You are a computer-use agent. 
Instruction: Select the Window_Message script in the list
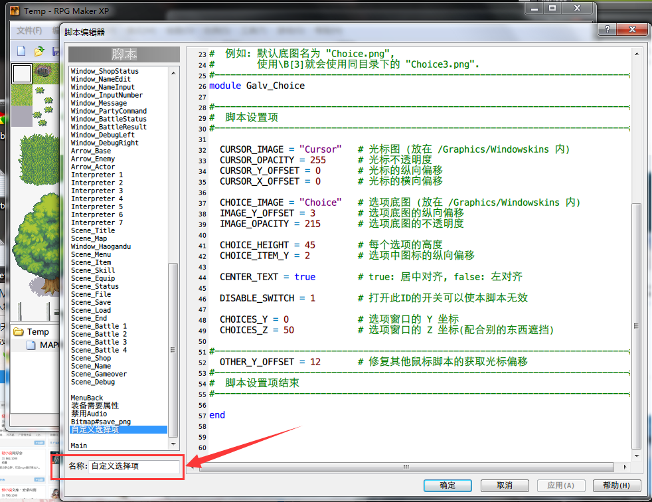[99, 103]
